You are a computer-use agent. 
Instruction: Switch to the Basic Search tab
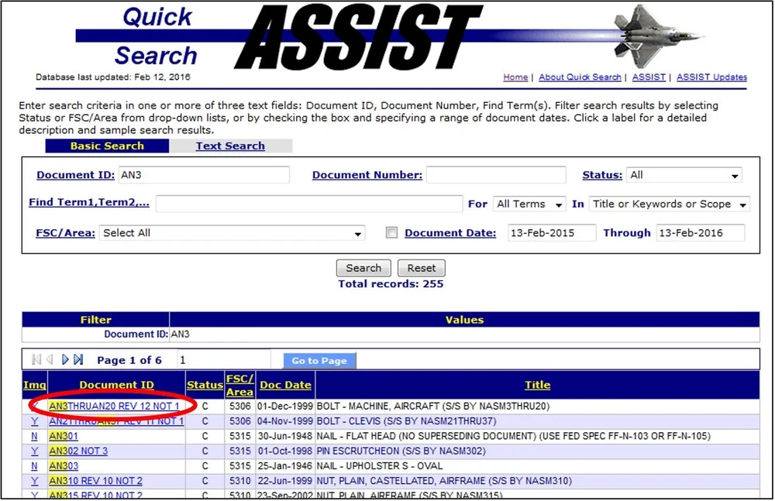tap(107, 146)
